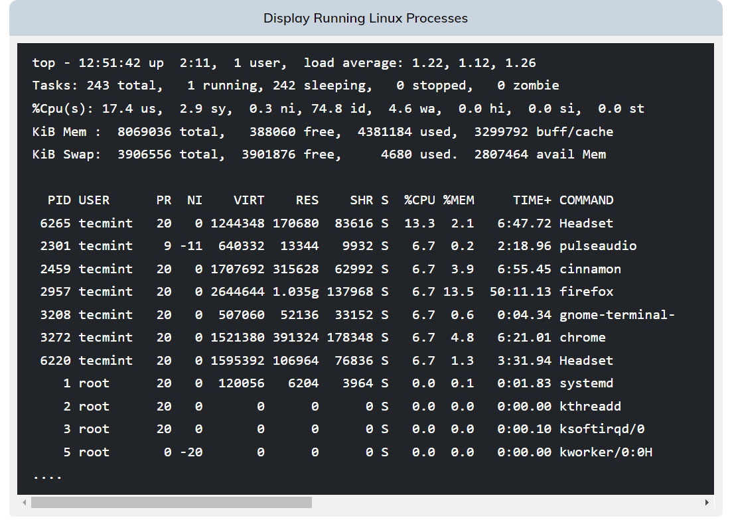Image resolution: width=734 pixels, height=522 pixels.
Task: Click the USER column header
Action: click(94, 200)
